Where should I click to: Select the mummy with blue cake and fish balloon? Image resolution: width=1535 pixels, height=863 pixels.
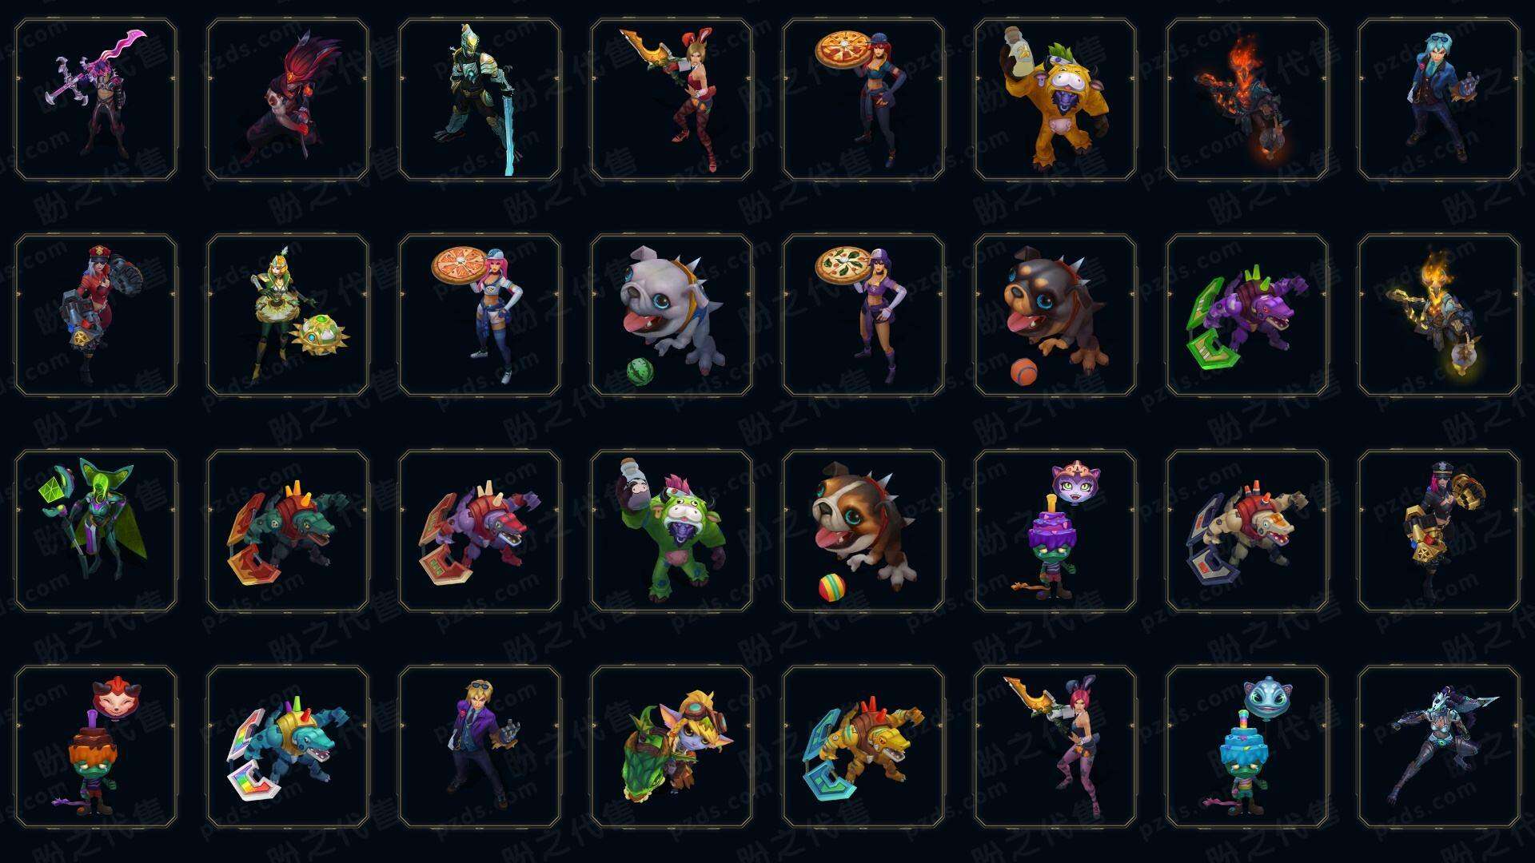pyautogui.click(x=1247, y=746)
